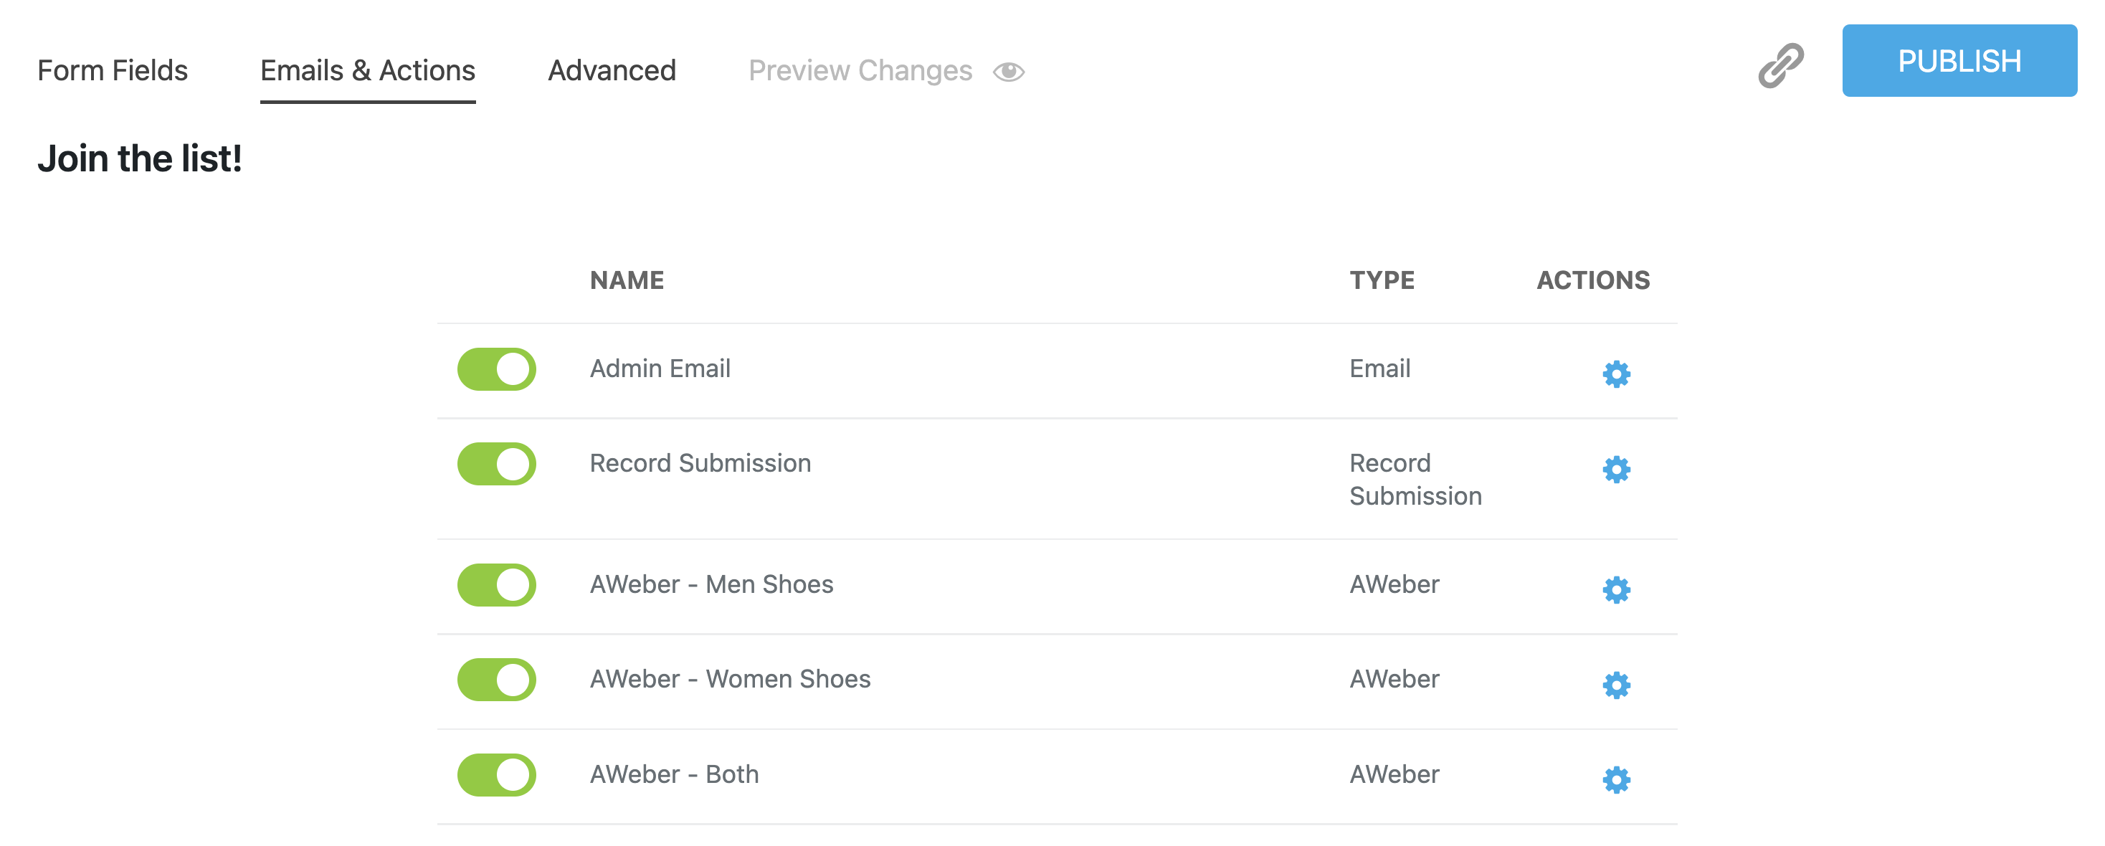
Task: Disable the AWeber - Both integration
Action: coord(496,774)
